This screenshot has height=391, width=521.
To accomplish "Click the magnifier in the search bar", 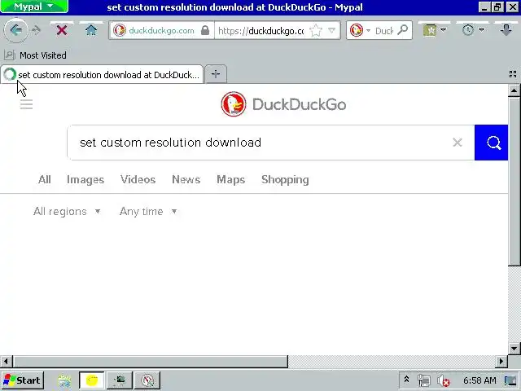I will point(402,30).
